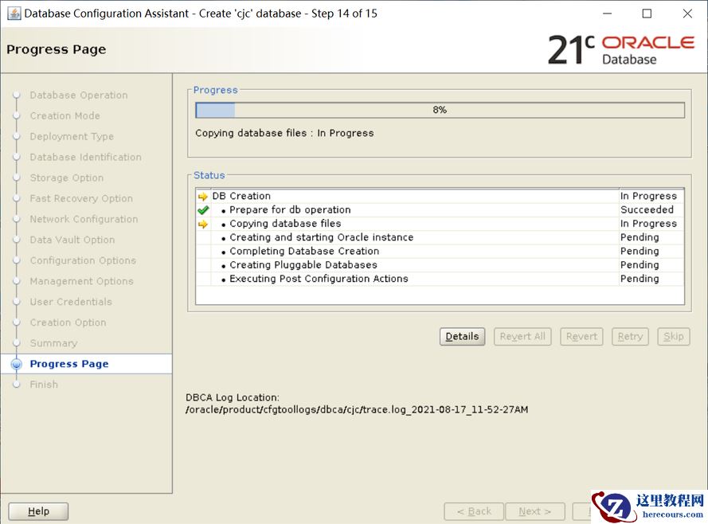Select Database Operation step in sidebar

[x=79, y=96]
